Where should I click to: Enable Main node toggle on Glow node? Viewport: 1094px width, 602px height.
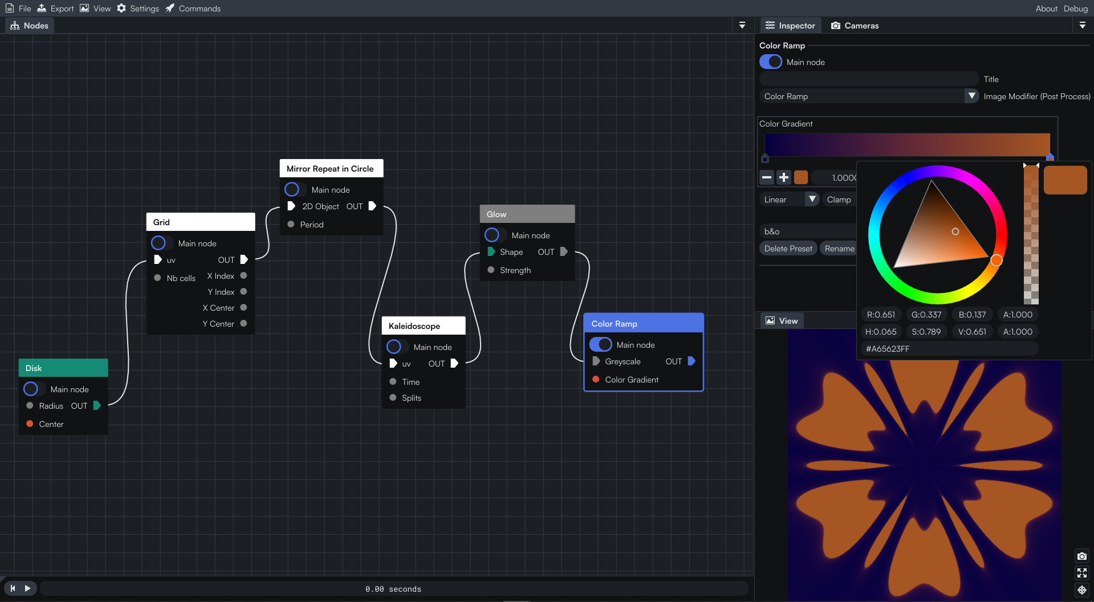[x=495, y=235]
